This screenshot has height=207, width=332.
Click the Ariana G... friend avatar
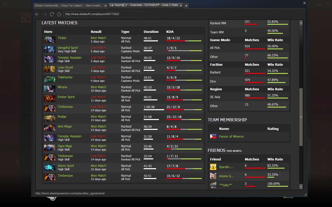pyautogui.click(x=213, y=176)
